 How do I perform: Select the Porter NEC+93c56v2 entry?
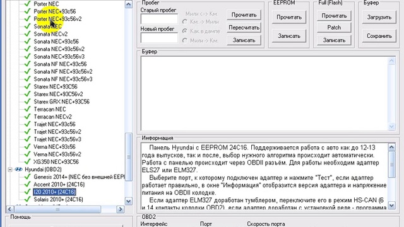[57, 19]
